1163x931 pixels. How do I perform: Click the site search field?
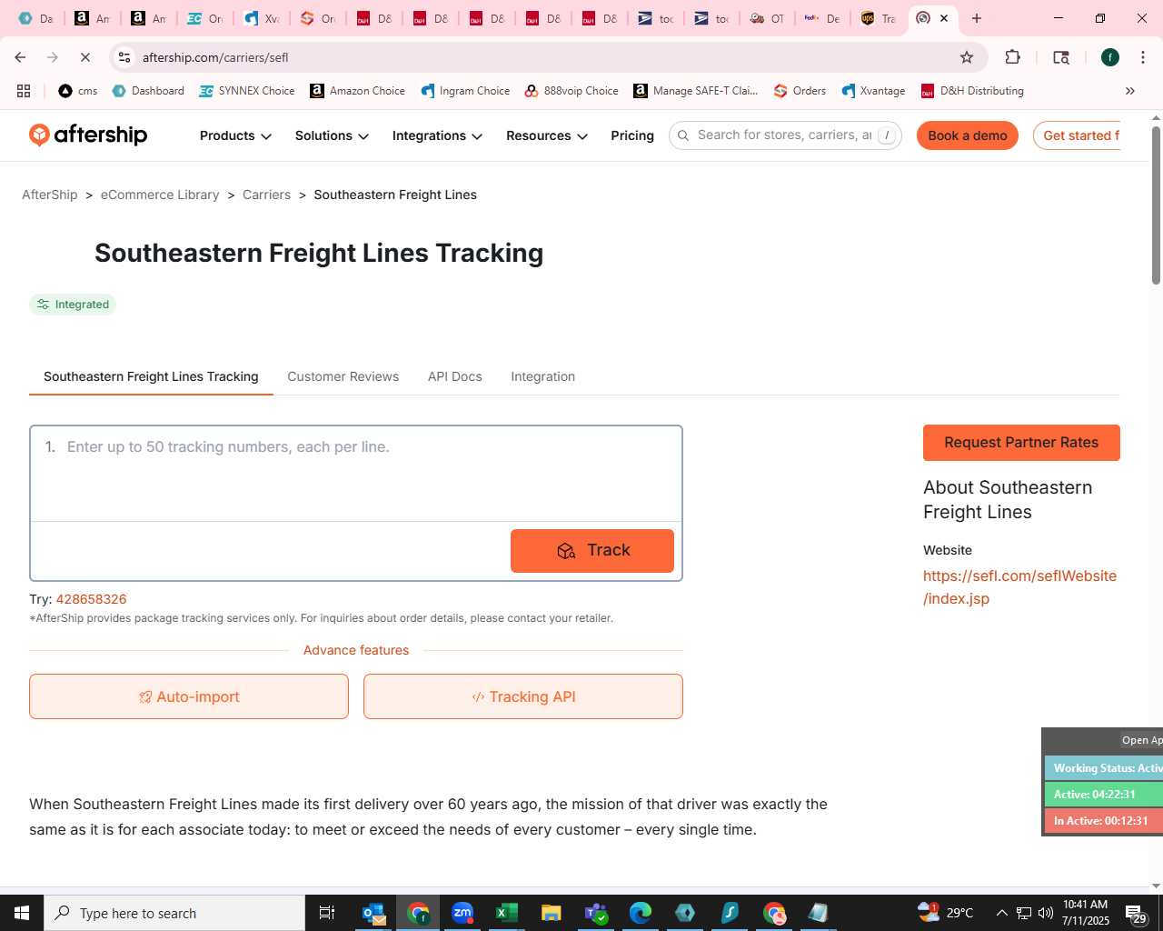coord(784,135)
